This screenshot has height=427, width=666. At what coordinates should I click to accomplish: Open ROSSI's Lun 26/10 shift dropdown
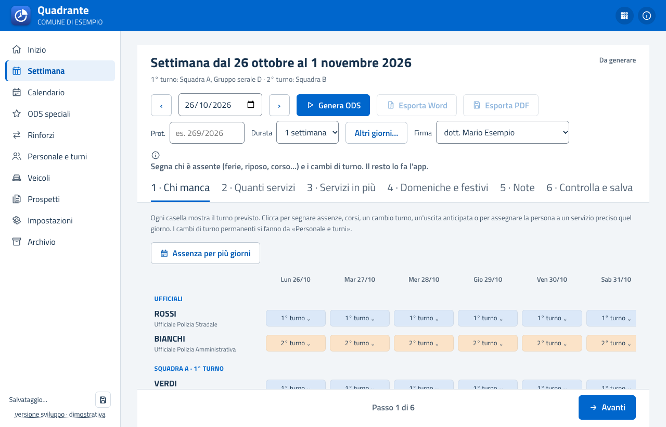[296, 318]
